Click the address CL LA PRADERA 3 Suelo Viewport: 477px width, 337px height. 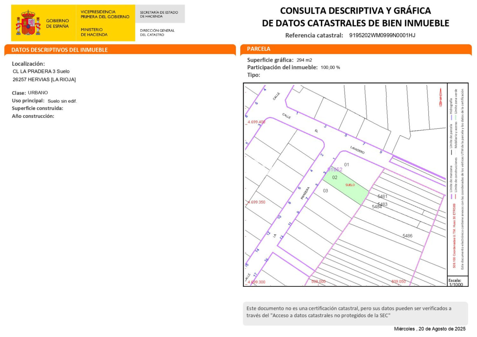(41, 71)
